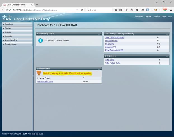174x137 pixels.
Task: Click the sidebar splitter handle
Action: pyautogui.click(x=33, y=77)
